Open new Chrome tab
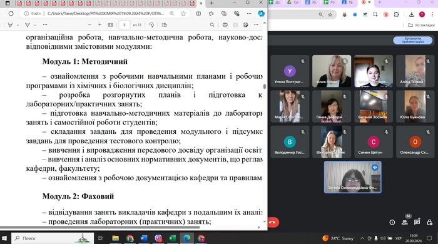Screen dimensions: 438x244 pyautogui.click(x=380, y=3)
